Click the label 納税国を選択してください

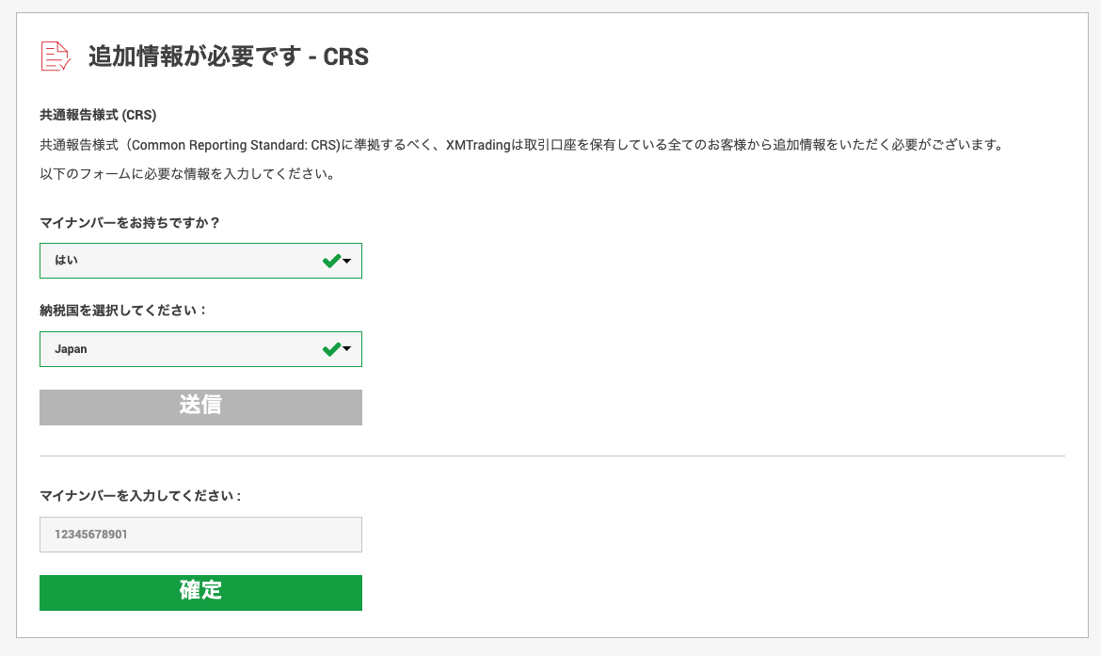[123, 310]
